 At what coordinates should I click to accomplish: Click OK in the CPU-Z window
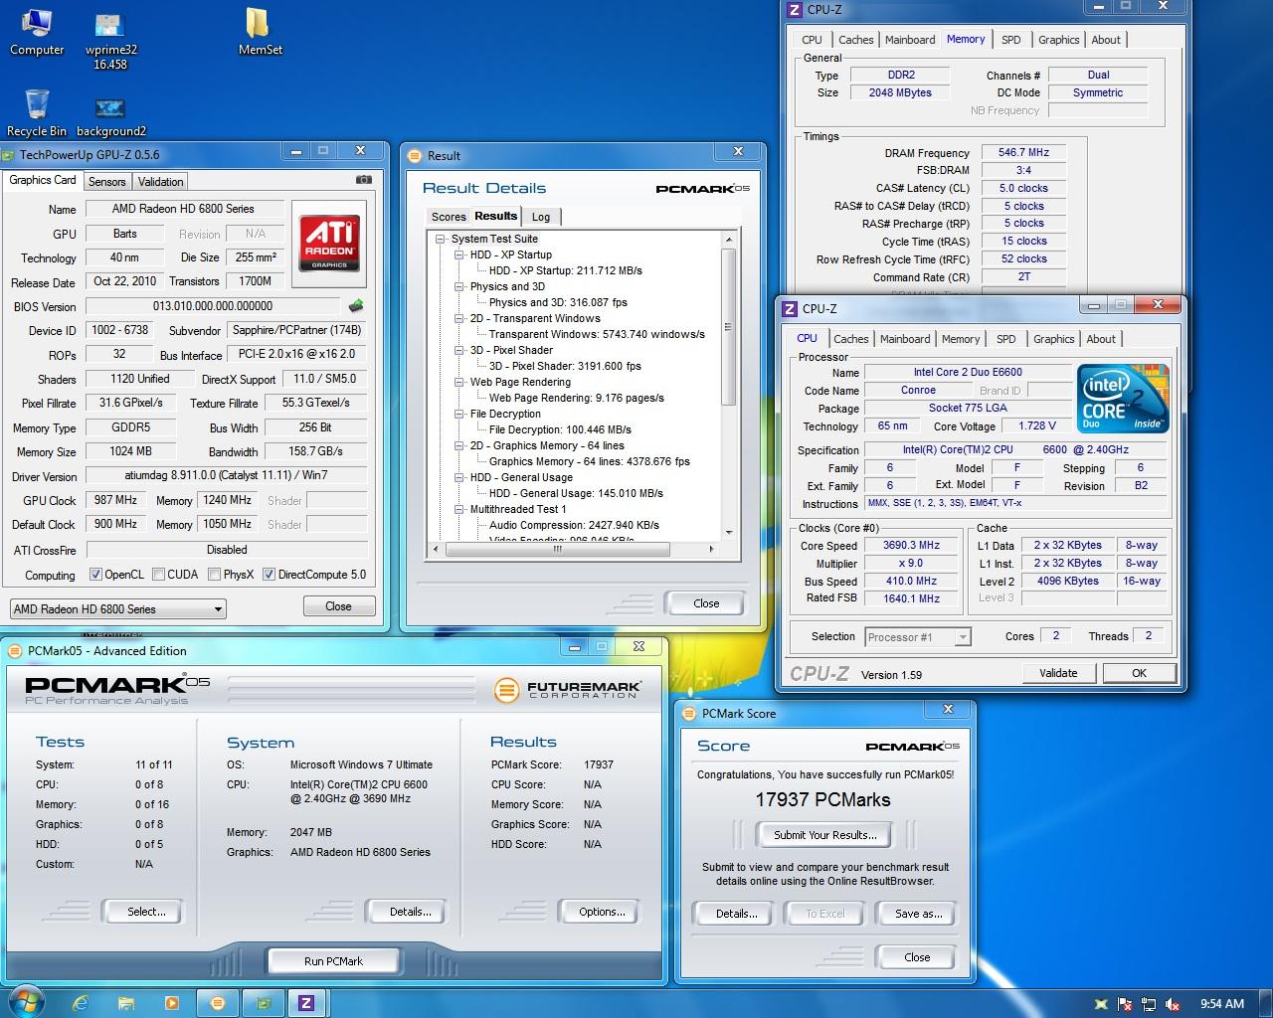tap(1139, 673)
